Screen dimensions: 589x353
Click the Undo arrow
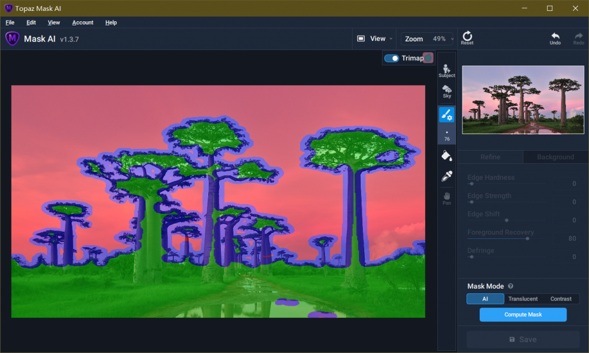[555, 38]
